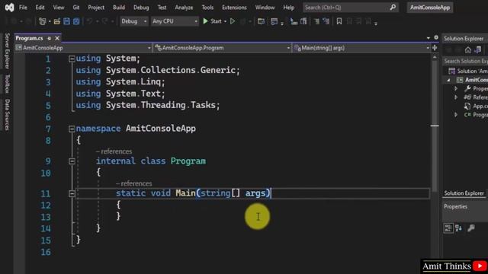Open the Build menu
The image size is (488, 274).
119,7
